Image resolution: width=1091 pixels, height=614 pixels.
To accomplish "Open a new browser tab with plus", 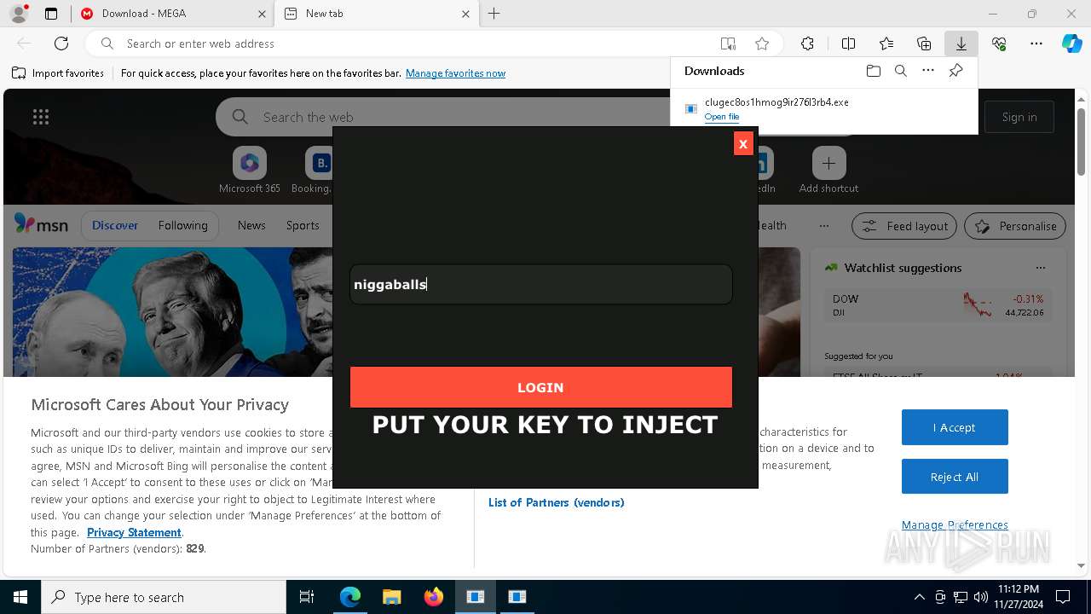I will [494, 14].
